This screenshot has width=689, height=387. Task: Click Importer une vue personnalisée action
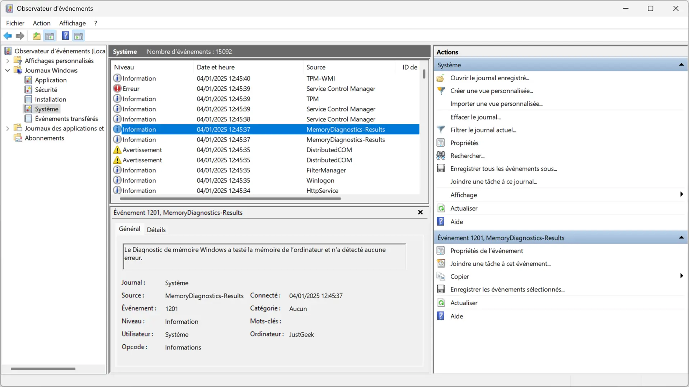coord(496,104)
